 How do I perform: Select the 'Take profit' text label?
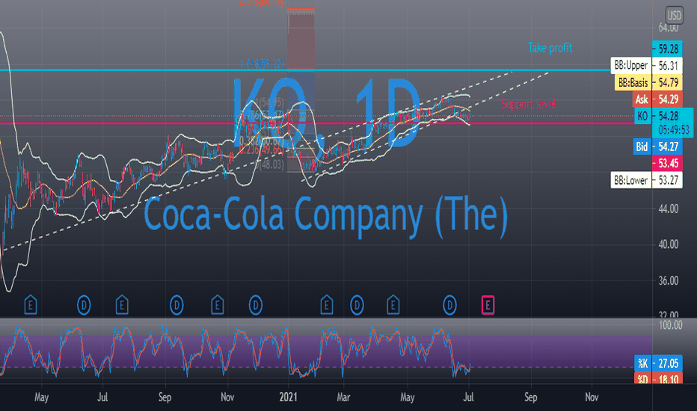(x=550, y=48)
